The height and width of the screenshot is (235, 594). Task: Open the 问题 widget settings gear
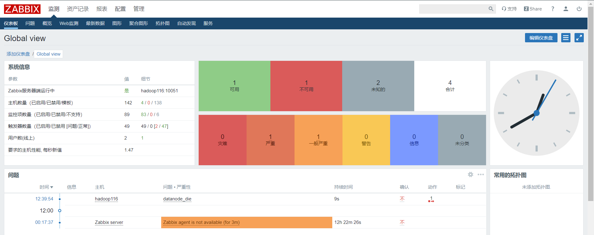click(471, 174)
